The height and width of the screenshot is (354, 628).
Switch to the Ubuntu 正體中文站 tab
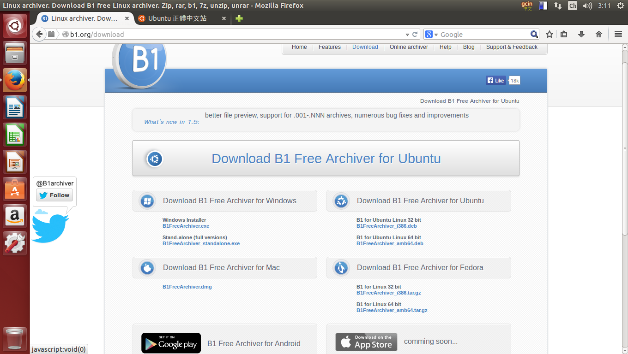click(182, 18)
